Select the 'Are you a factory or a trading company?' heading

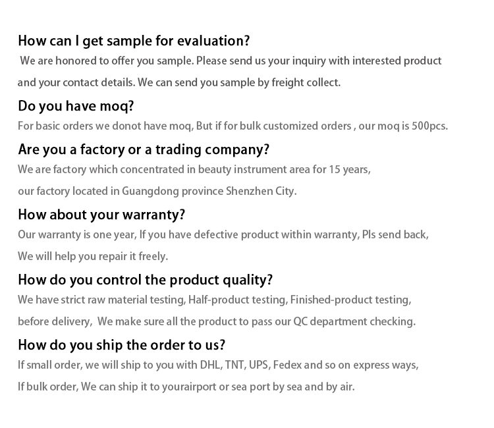(144, 149)
